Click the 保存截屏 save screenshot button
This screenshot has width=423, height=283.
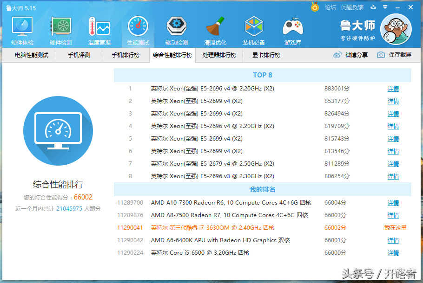pyautogui.click(x=400, y=55)
